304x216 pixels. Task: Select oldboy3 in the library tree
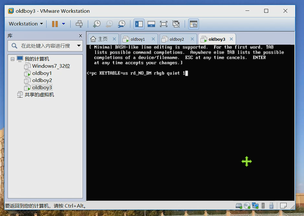(42, 88)
